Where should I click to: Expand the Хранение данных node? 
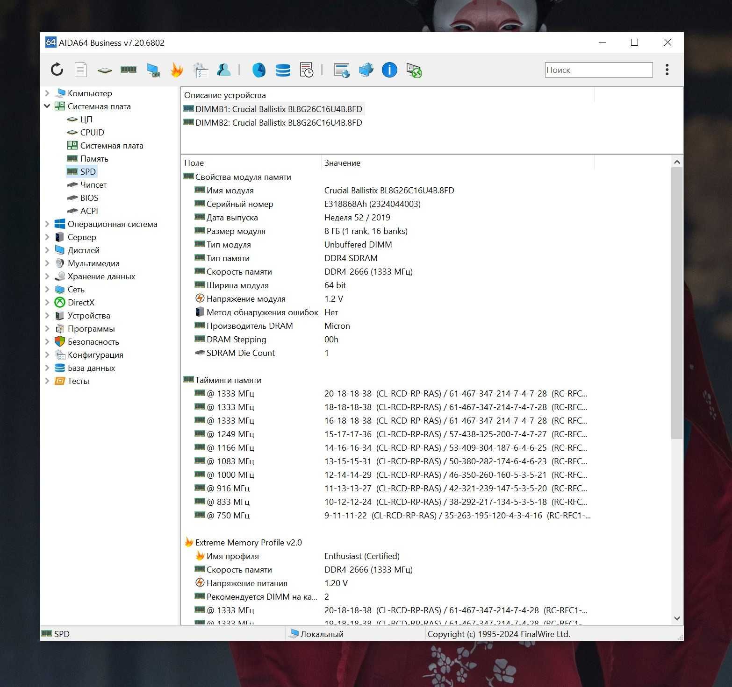[x=47, y=276]
